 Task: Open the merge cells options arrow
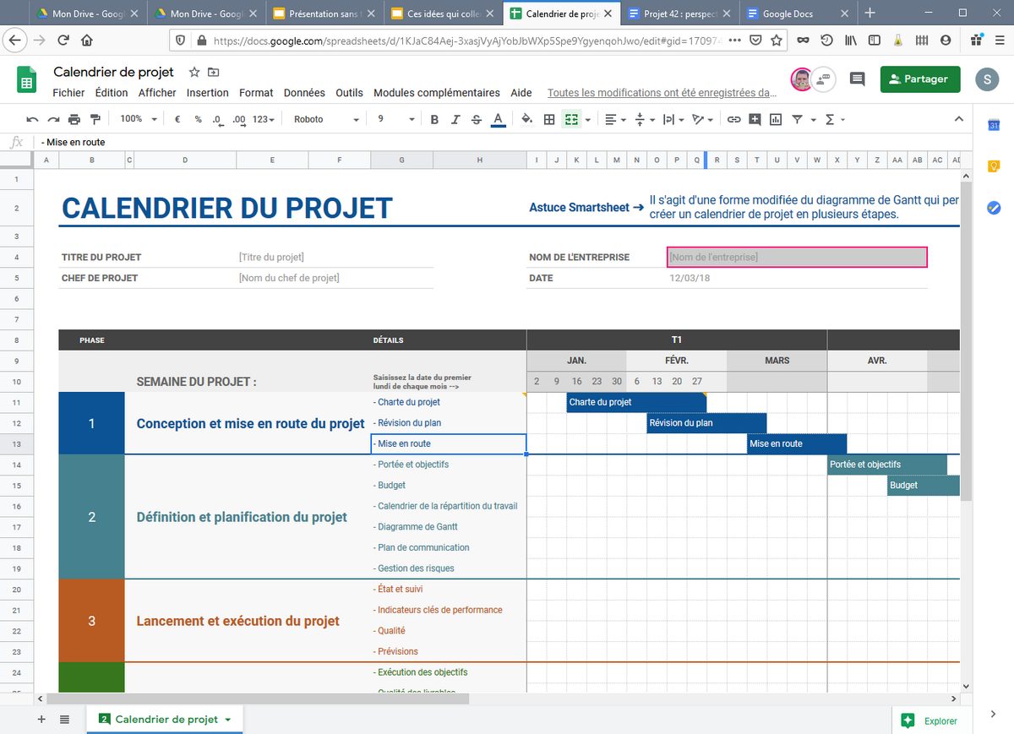[587, 119]
